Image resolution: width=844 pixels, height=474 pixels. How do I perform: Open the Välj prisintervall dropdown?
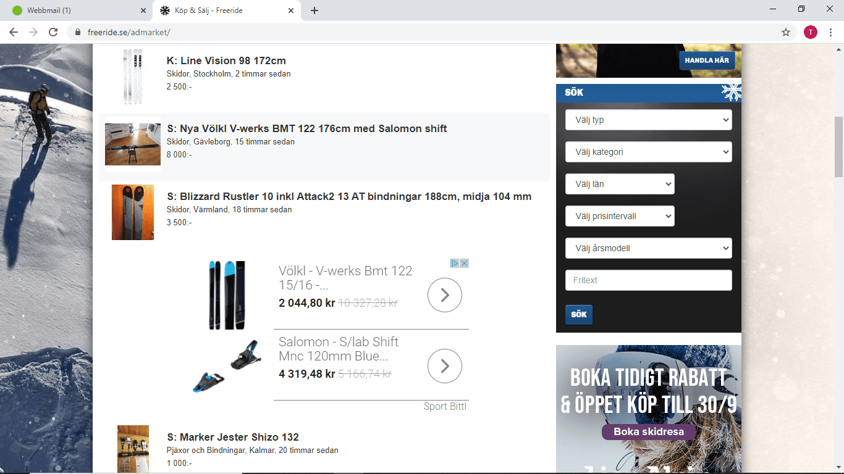(x=619, y=216)
